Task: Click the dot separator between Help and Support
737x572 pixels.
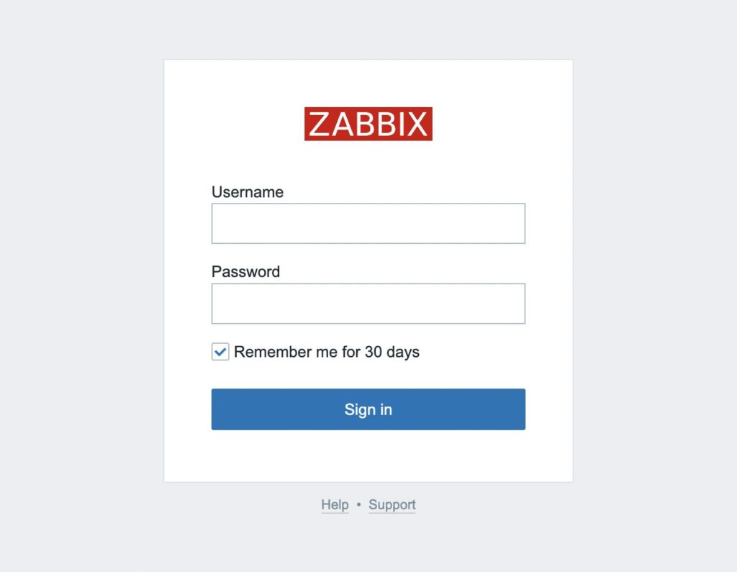Action: click(358, 504)
